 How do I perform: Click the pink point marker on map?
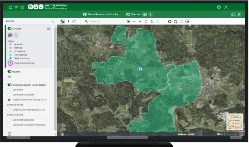pos(181,89)
